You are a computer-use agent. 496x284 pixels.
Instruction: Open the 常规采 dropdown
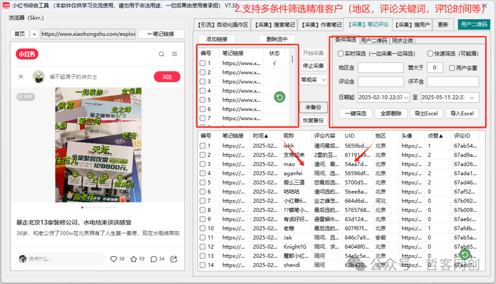[x=313, y=80]
